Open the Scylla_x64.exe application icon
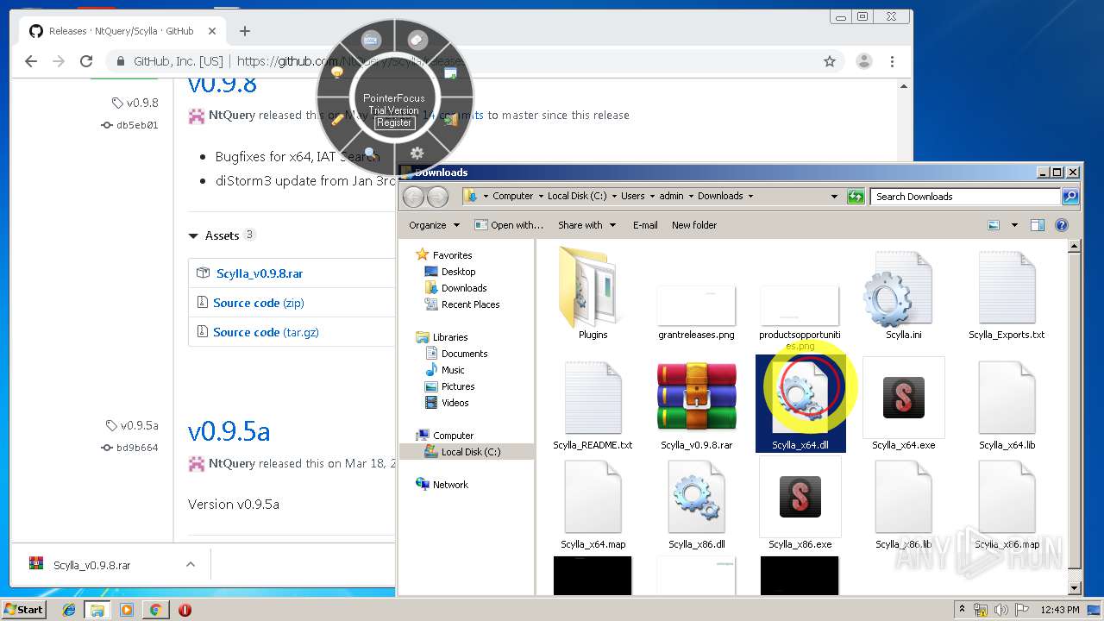The height and width of the screenshot is (621, 1104). coord(903,398)
